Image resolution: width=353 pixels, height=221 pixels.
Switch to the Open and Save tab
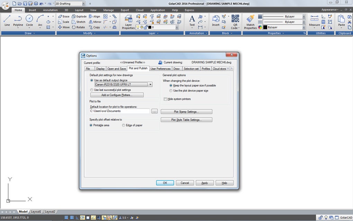116,69
